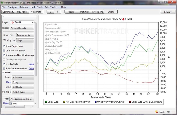Click Configure link next to Overlay Stats
Image resolution: width=177 pixels, height=115 pixels.
click(31, 64)
